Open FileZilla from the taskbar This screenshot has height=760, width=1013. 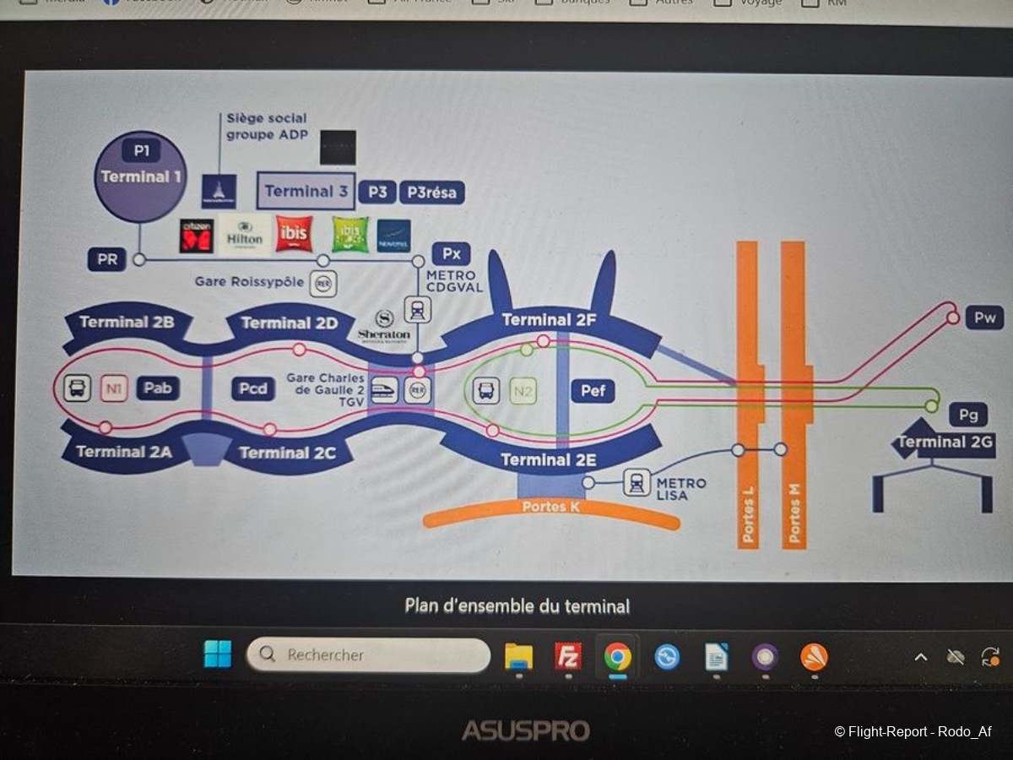point(568,656)
